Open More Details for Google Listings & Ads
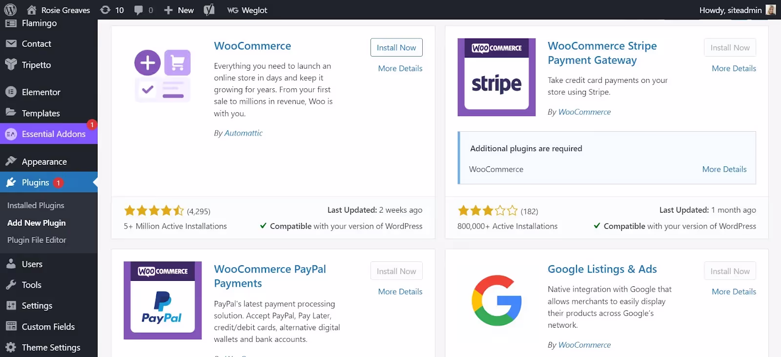 pos(734,292)
